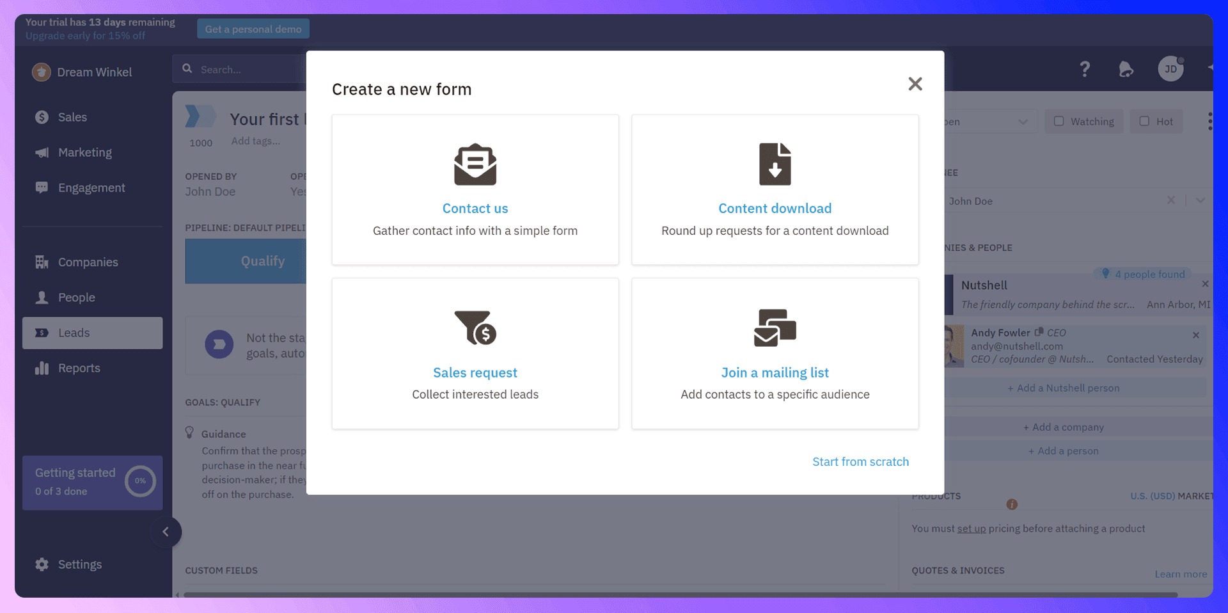The height and width of the screenshot is (613, 1228).
Task: Clear John Doe from assignee field
Action: point(1170,200)
